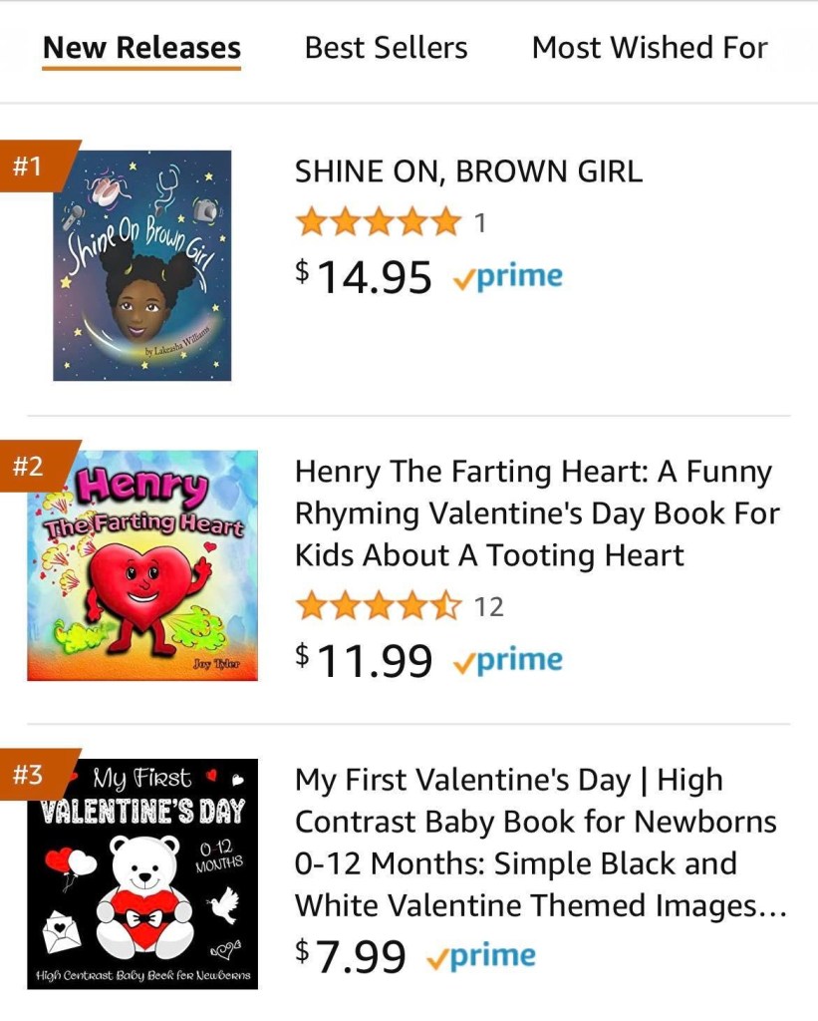Open the High Contrast Baby Book title link

tap(540, 843)
